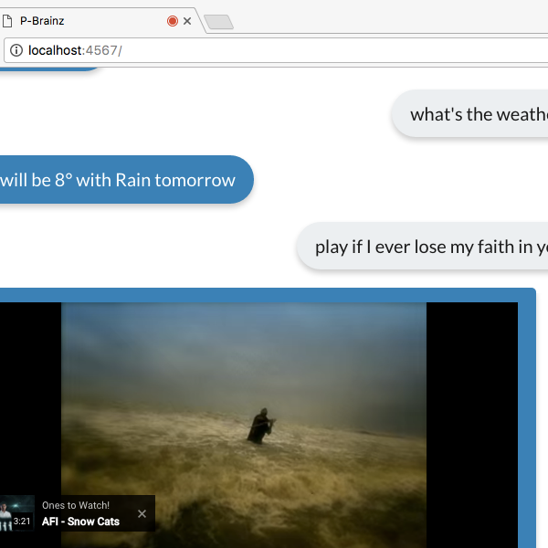This screenshot has height=548, width=548.
Task: Click the 3:21 duration badge
Action: coord(23,522)
